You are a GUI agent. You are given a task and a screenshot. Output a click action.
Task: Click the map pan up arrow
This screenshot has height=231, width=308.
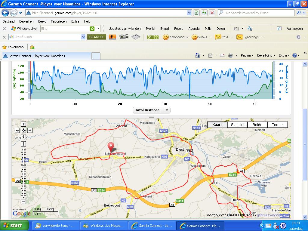(x=23, y=124)
